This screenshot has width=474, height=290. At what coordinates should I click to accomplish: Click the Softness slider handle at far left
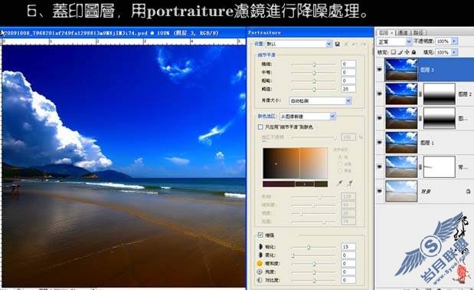(293, 255)
